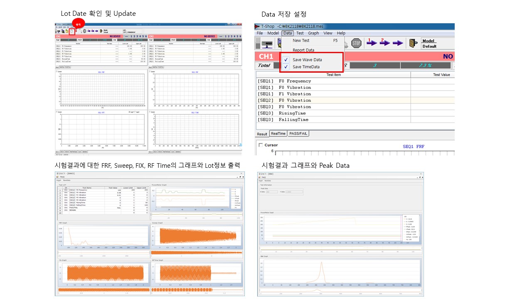This screenshot has width=532, height=299.
Task: Open the Calibration tab at CH1 panel bottom
Action: point(85,152)
